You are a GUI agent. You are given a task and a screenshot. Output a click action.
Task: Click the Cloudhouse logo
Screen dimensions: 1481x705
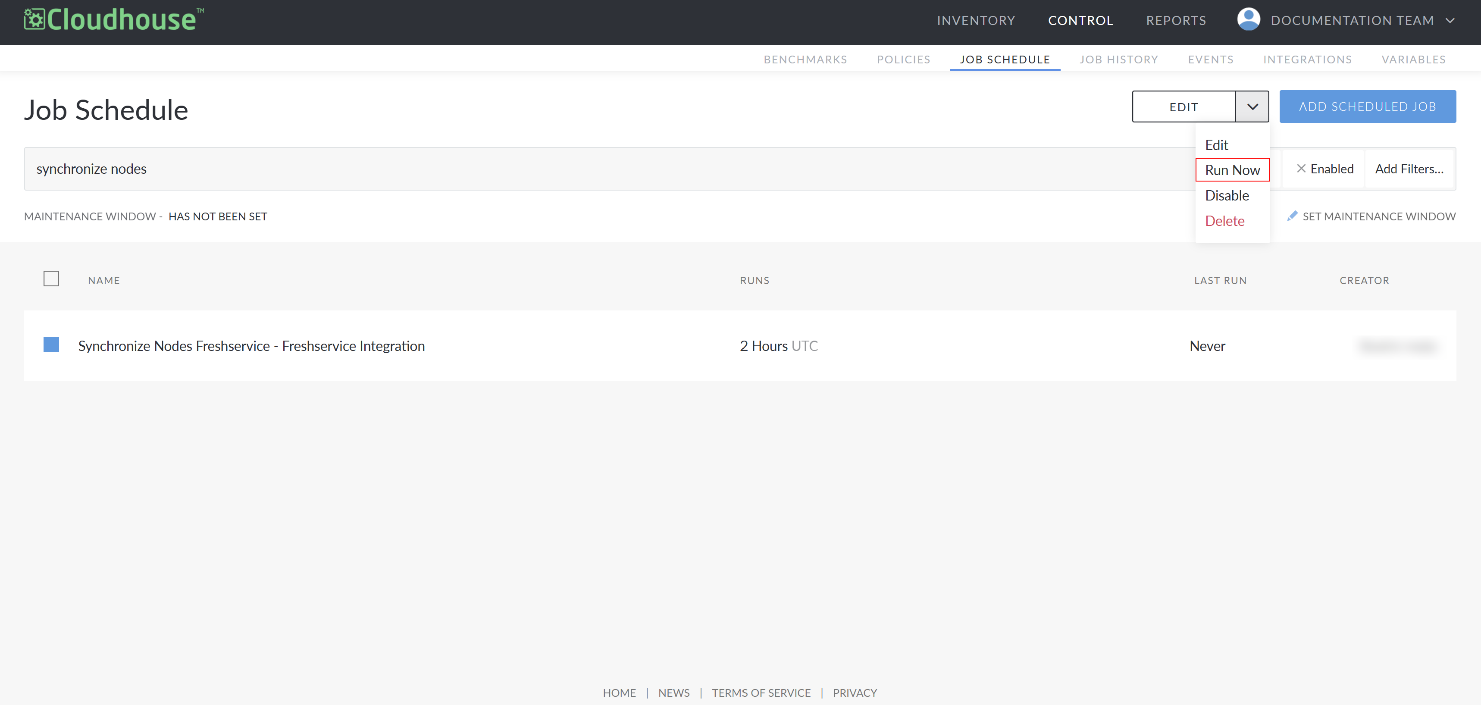[114, 19]
